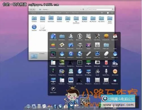Image resolution: width=142 pixels, height=110 pixels.
Task: Select the Saved Games folder
Action: pyautogui.click(x=110, y=20)
